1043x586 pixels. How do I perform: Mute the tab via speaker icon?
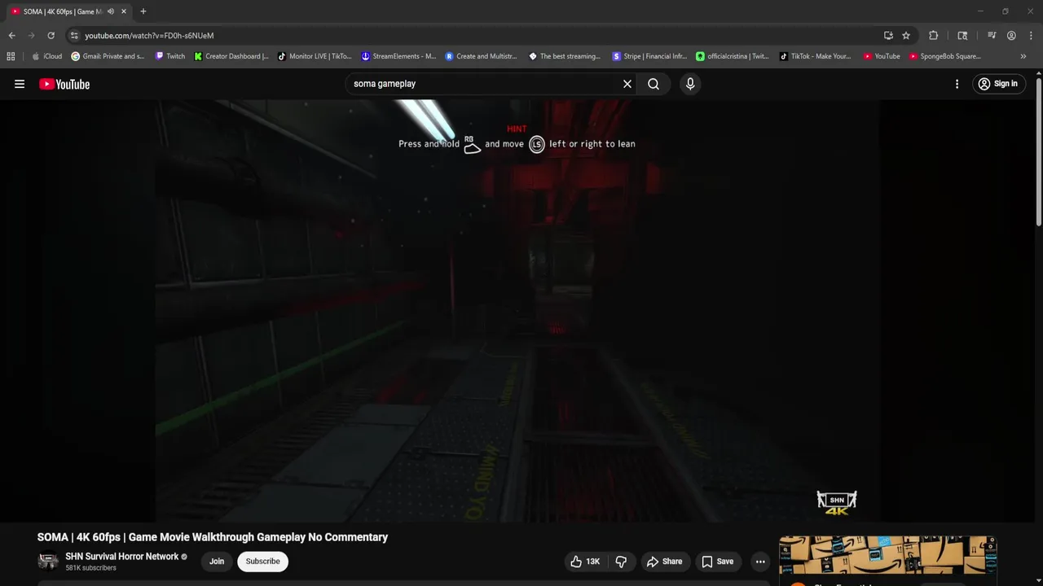111,11
